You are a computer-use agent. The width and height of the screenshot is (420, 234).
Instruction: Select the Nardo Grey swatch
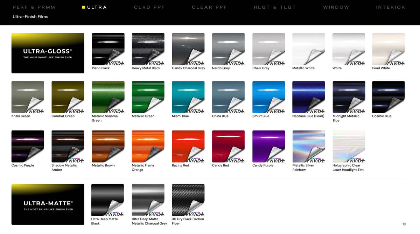(228, 49)
